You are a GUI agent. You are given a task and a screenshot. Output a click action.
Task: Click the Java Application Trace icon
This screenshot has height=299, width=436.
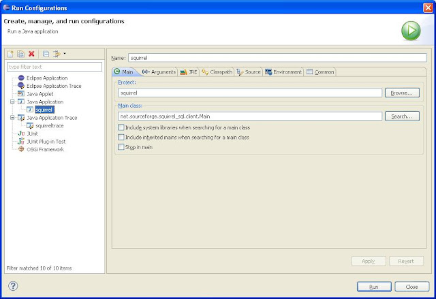21,118
